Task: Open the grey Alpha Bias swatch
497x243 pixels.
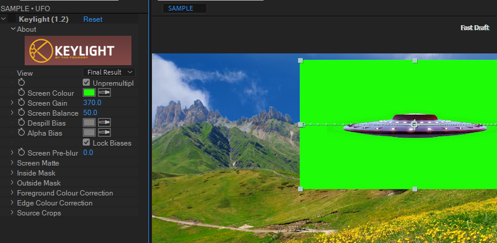Action: pyautogui.click(x=89, y=133)
